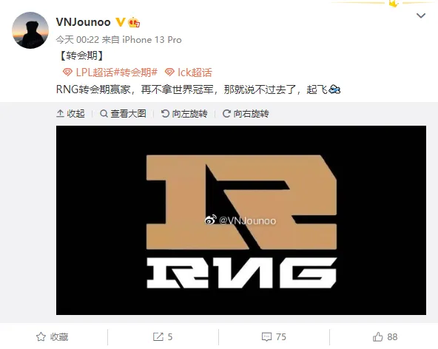Screen dimensions: 438x349
Task: Rotate the image right with 向右旋转
Action: pyautogui.click(x=246, y=114)
